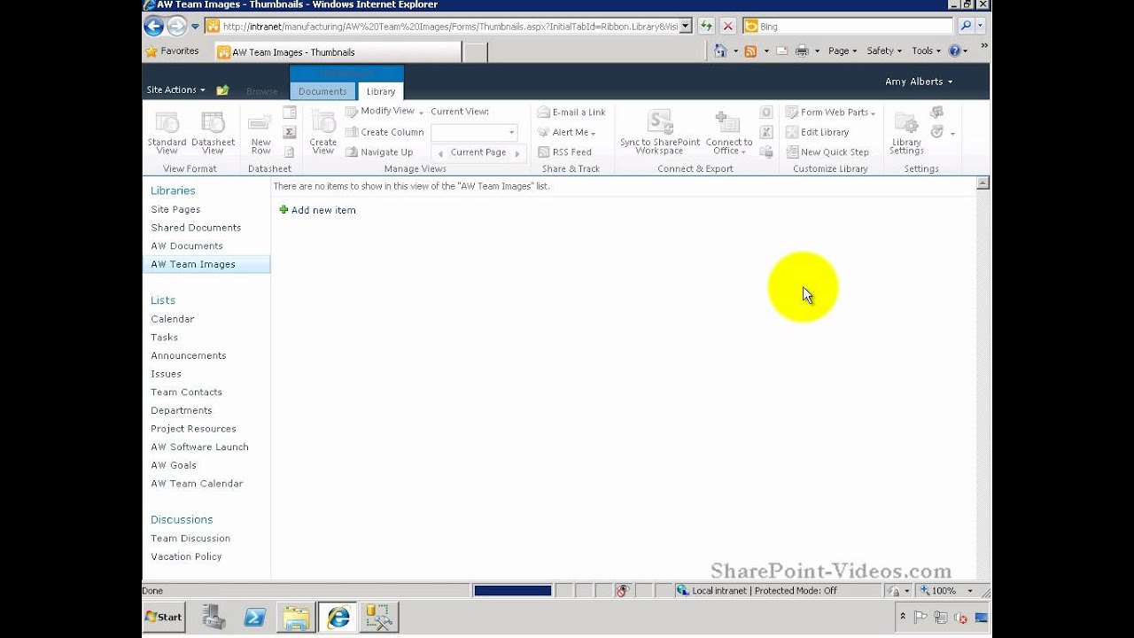This screenshot has height=638, width=1134.
Task: Open Favorites star button
Action: [174, 51]
